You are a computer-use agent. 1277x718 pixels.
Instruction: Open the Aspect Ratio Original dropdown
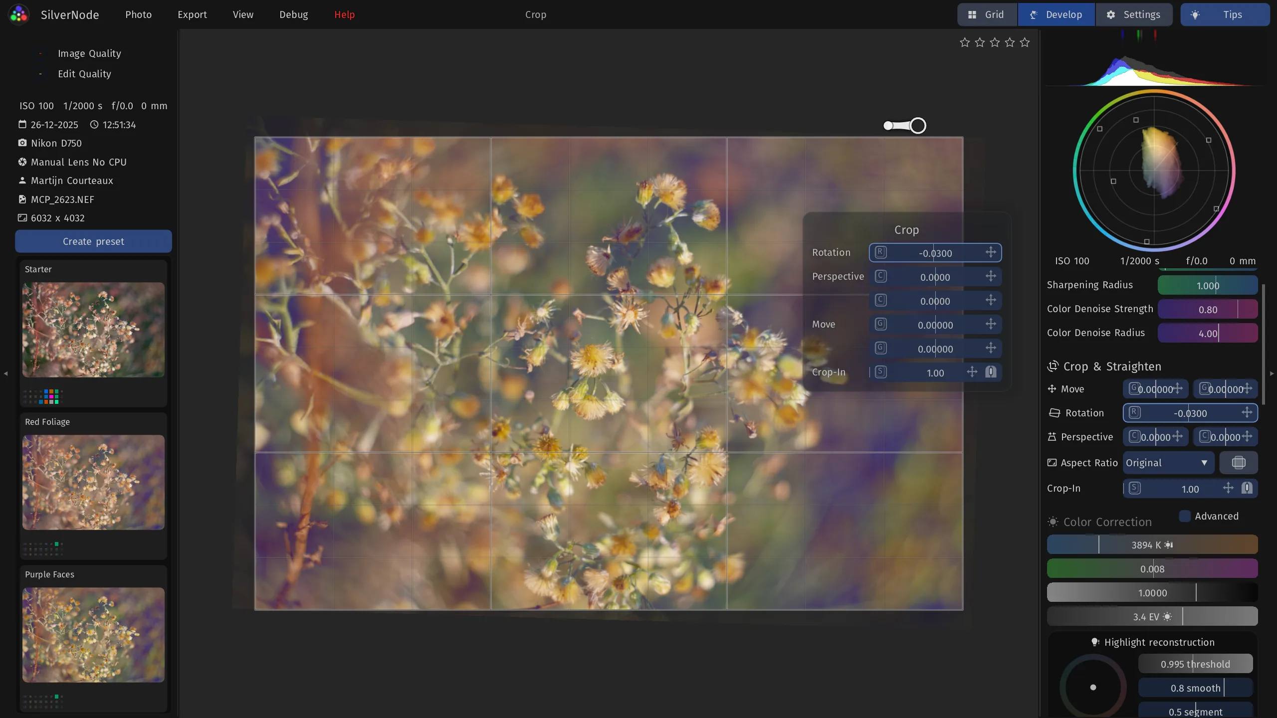1168,463
